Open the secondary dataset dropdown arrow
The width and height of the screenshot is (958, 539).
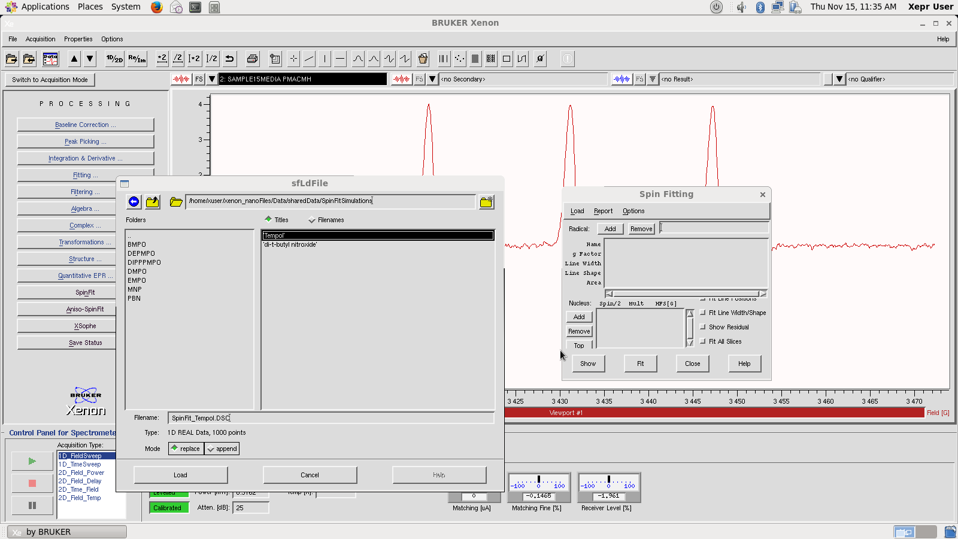coord(432,79)
